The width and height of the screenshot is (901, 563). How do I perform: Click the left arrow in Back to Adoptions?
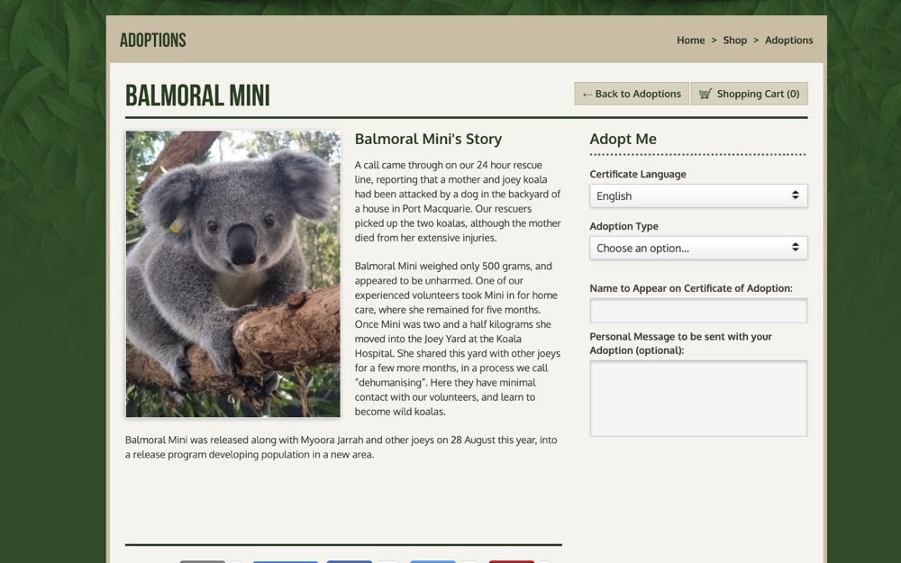tap(587, 94)
